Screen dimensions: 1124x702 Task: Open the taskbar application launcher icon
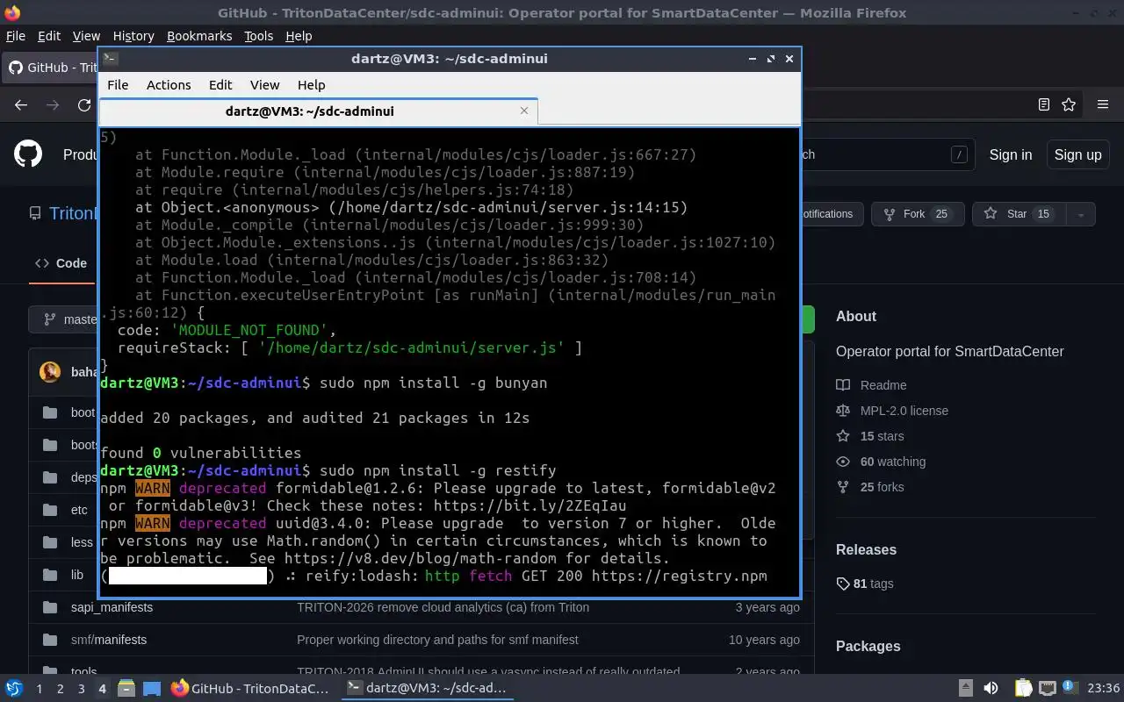[x=14, y=689]
